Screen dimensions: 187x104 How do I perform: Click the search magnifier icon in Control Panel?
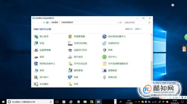(149, 22)
